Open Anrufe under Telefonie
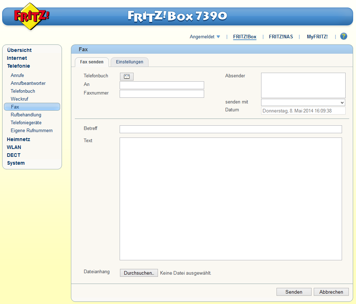 pyautogui.click(x=17, y=76)
